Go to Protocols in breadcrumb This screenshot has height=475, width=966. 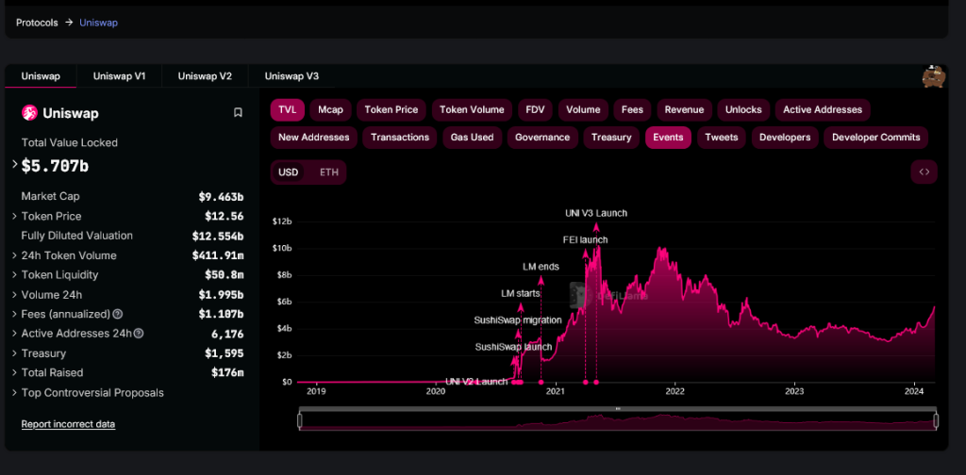point(37,23)
